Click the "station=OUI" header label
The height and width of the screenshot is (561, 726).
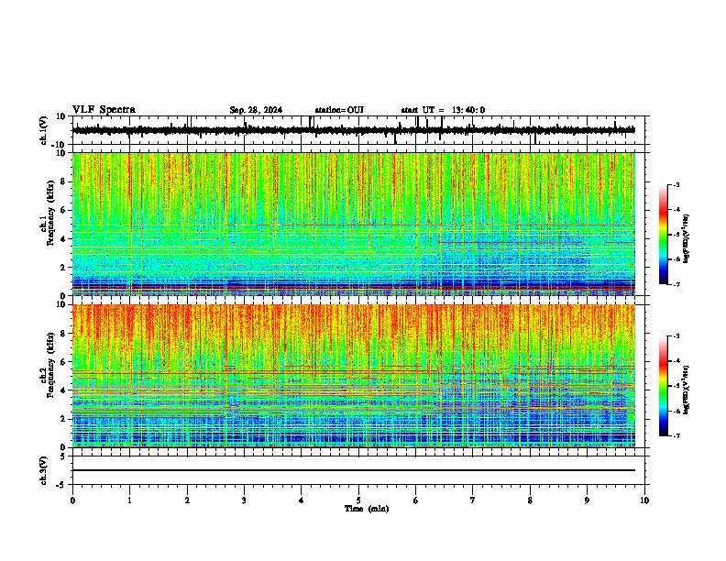tap(339, 110)
